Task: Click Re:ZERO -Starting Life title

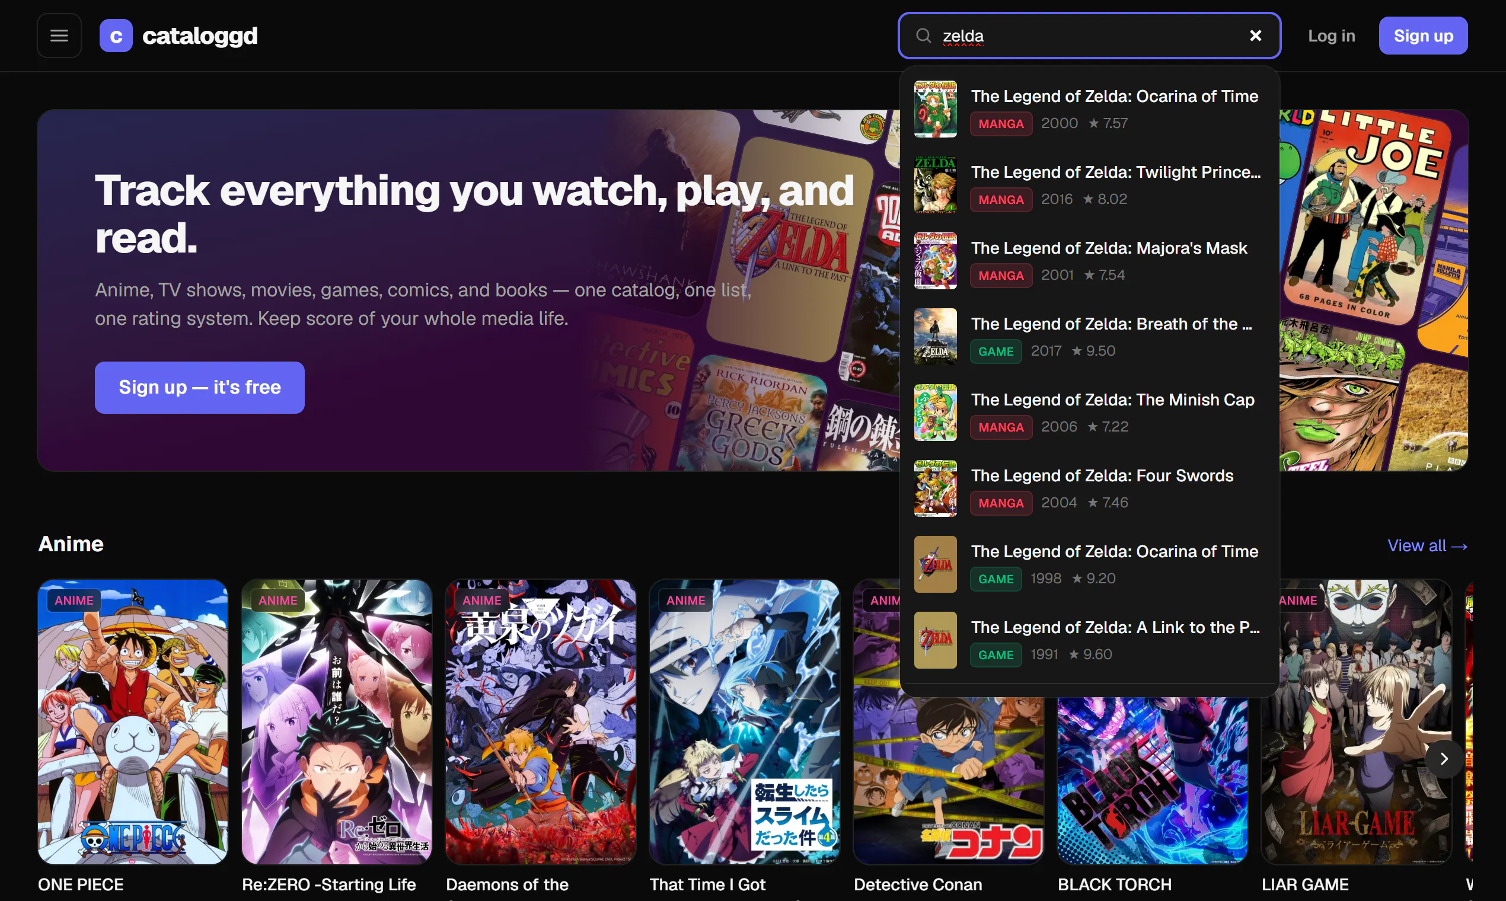Action: point(329,884)
